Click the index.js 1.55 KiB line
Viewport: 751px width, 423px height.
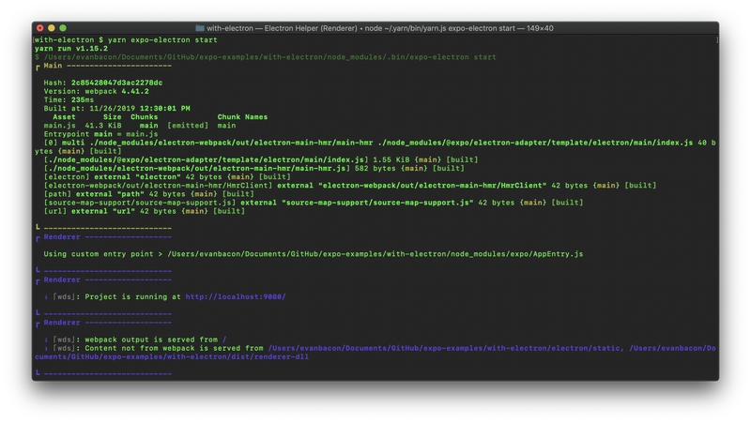(x=261, y=159)
